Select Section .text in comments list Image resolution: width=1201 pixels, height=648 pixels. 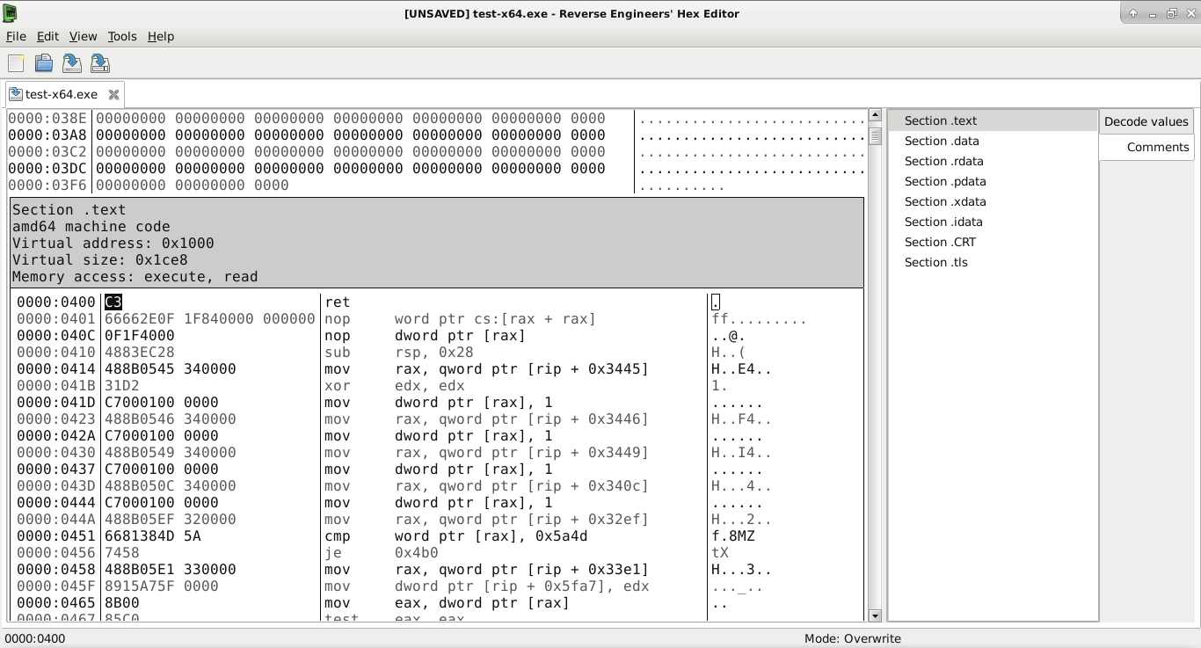coord(993,120)
